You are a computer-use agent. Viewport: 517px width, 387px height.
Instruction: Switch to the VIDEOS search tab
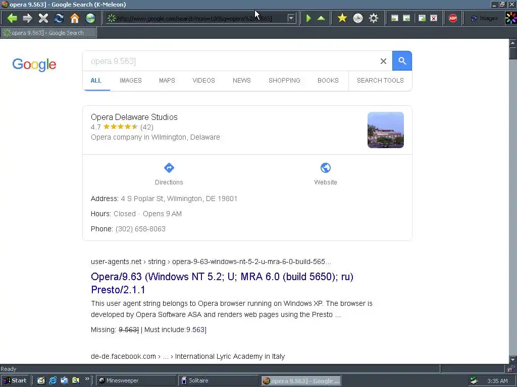click(204, 81)
